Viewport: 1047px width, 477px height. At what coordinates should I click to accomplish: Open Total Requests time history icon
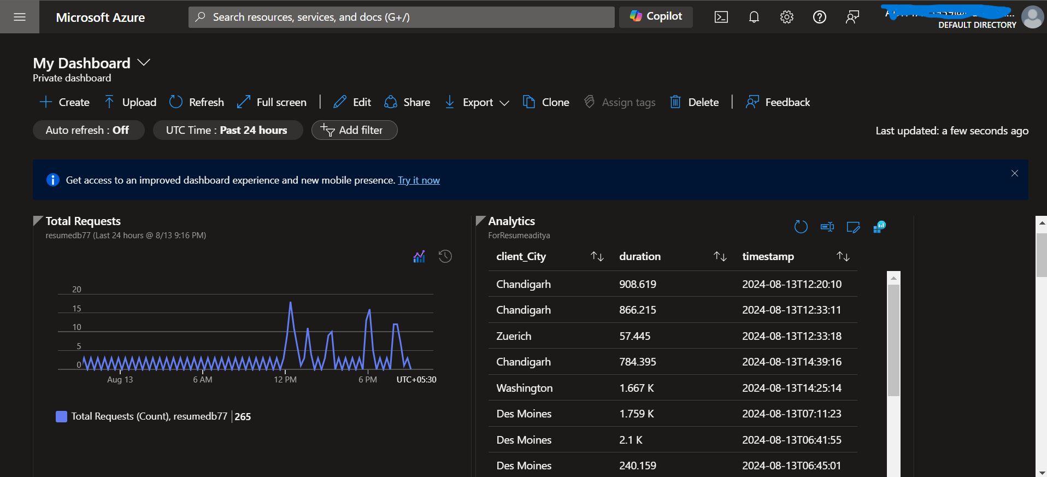coord(445,256)
